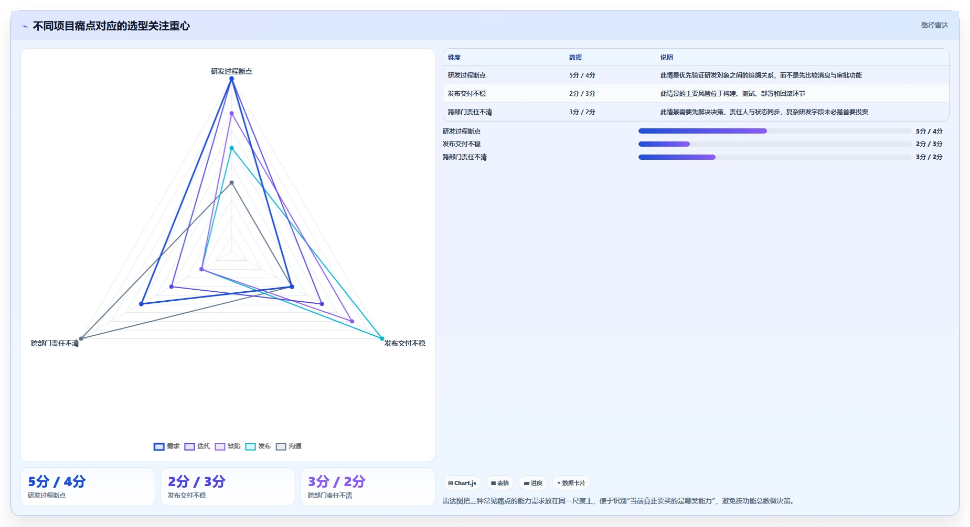The image size is (970, 527).
Task: Select the 5分 / 4分 data card
Action: click(x=88, y=487)
